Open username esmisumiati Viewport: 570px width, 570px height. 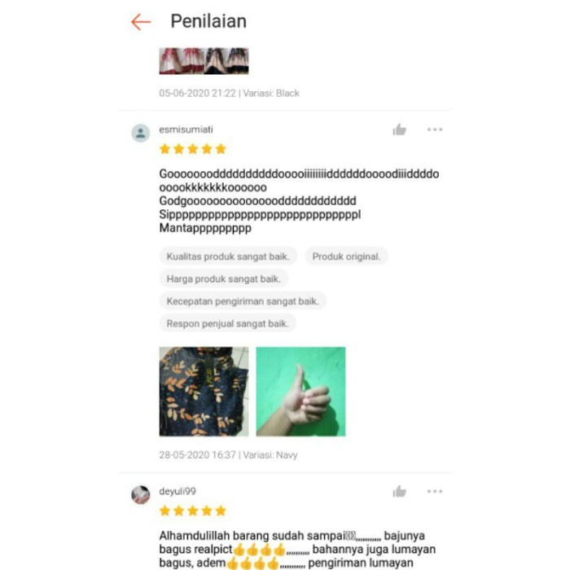tap(186, 129)
